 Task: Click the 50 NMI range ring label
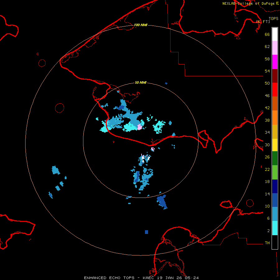(141, 82)
